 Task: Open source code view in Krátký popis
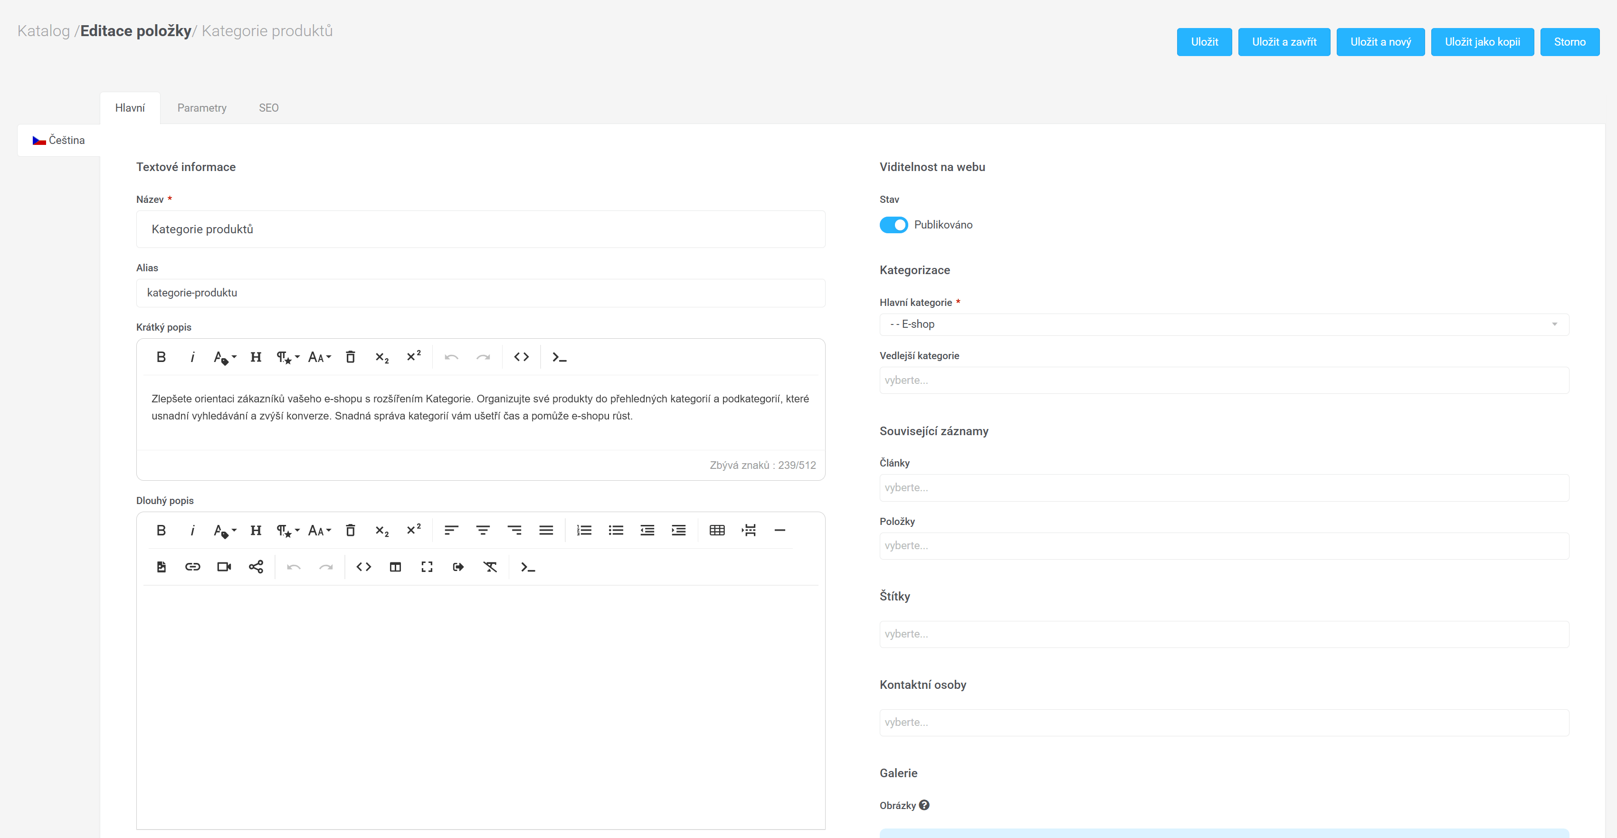tap(521, 357)
